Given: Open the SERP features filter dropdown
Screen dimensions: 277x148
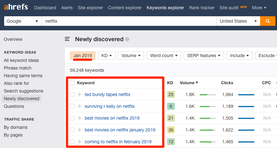Looking at the screenshot, I should 204,56.
